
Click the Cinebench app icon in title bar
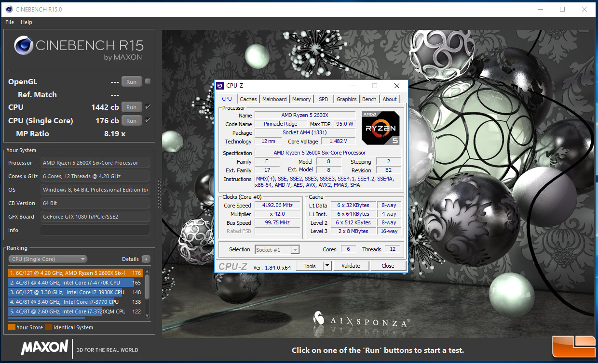pyautogui.click(x=8, y=9)
